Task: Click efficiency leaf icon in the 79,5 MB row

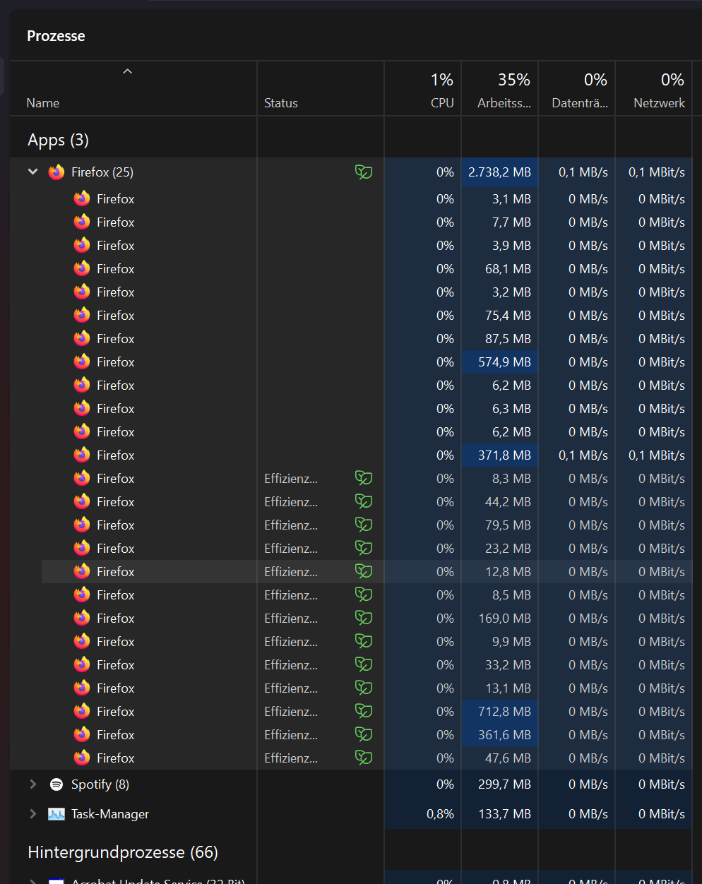Action: (364, 525)
